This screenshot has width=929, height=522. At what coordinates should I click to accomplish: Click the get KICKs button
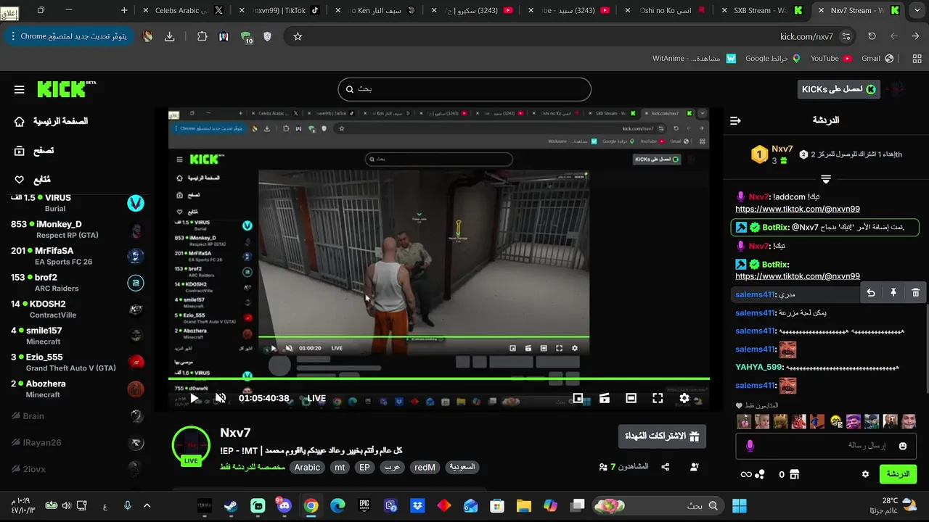pos(838,89)
